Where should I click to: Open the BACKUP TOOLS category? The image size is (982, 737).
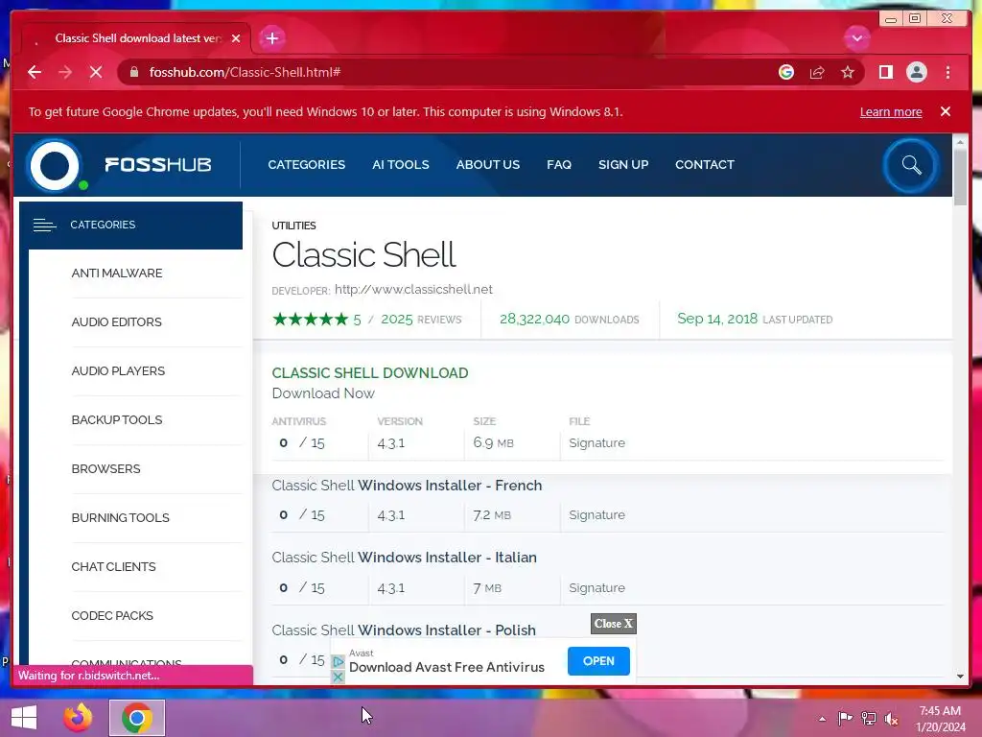116,419
